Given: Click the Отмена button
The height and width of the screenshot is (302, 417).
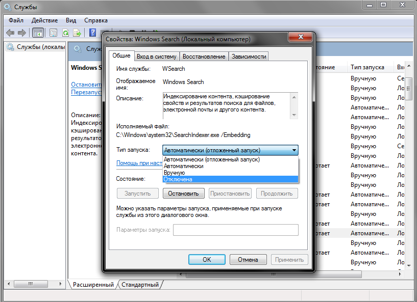Looking at the screenshot, I should click(248, 260).
